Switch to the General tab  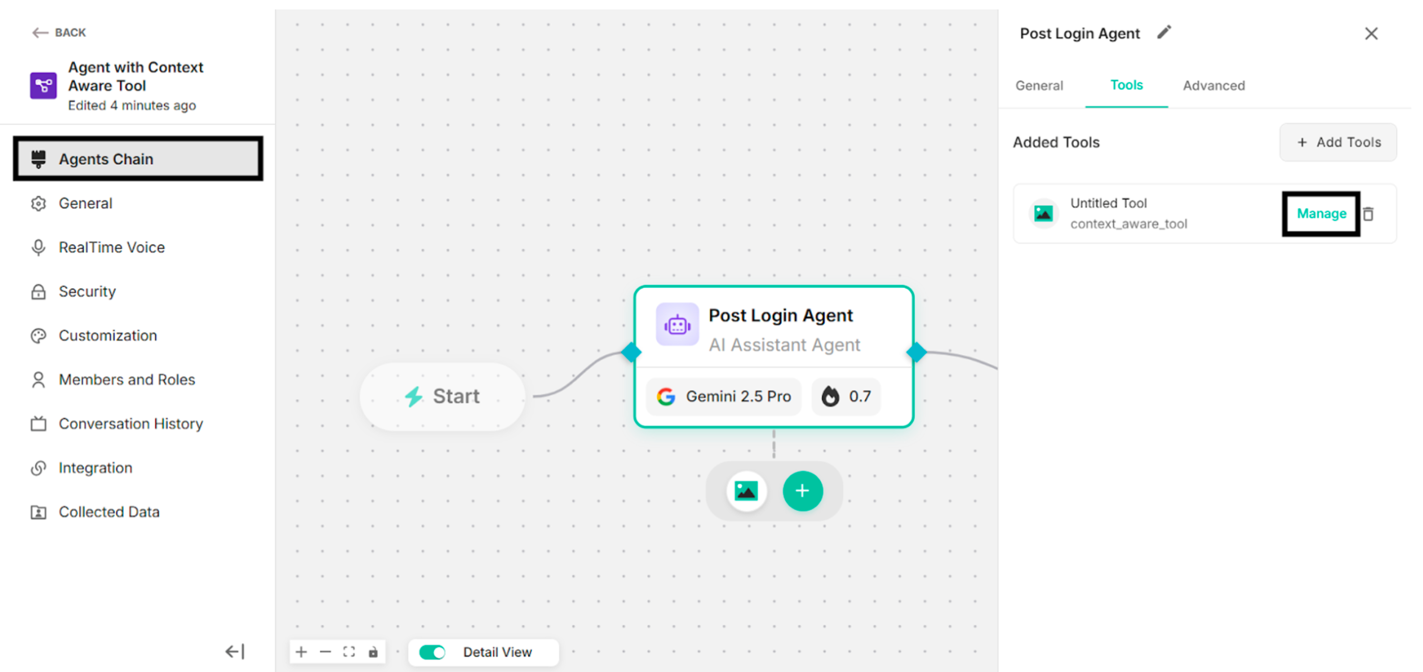point(1039,85)
